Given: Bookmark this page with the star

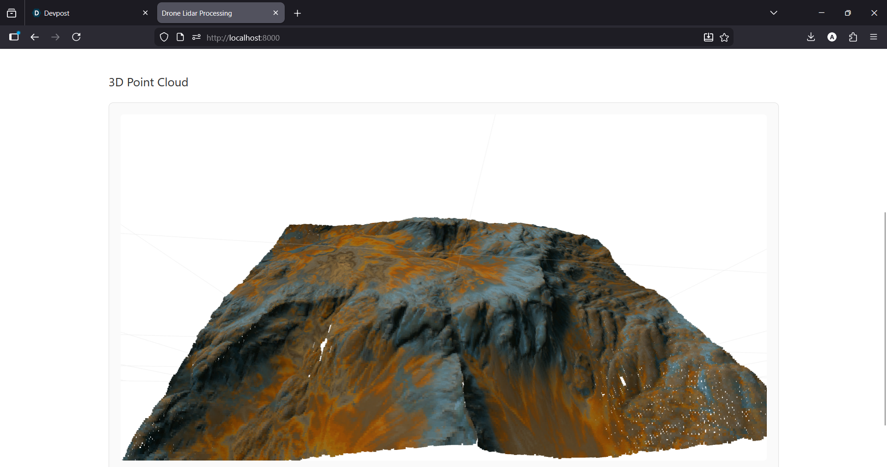Looking at the screenshot, I should click(x=724, y=37).
